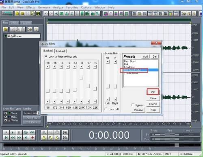Click the Play transport button
This screenshot has height=157, width=203.
(x=13, y=132)
